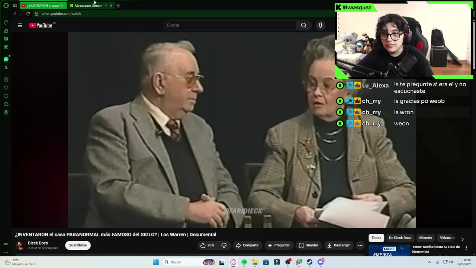Open the 1xBet Recibe hasta S/1200 link
This screenshot has width=476, height=268.
436,249
